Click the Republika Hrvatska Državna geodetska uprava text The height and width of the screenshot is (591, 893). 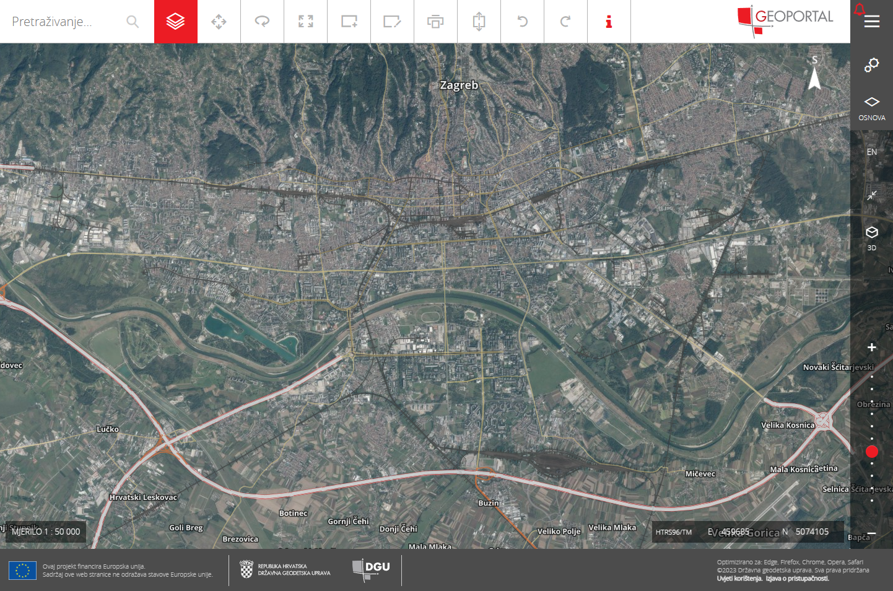tap(294, 570)
